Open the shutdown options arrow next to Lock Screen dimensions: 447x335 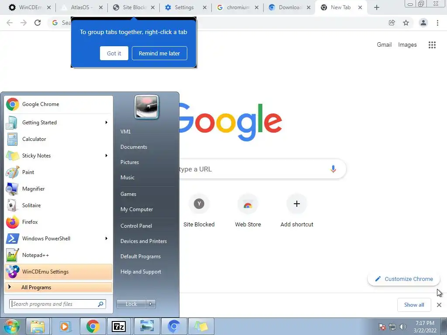151,304
